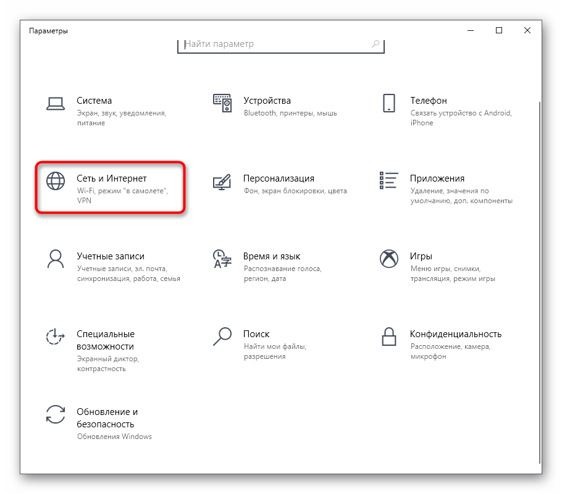The height and width of the screenshot is (494, 562).
Task: Open the Time and Language icon
Action: (222, 258)
